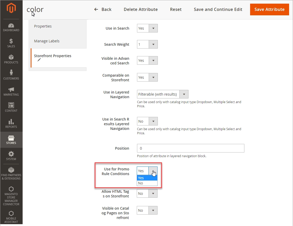Expand Visible in Advanced Search dropdown
The height and width of the screenshot is (226, 293).
[153, 61]
